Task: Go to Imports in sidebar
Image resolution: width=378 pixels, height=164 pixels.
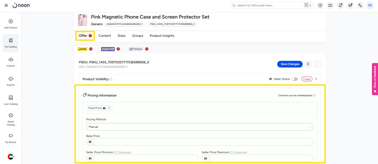Action: (x=11, y=62)
